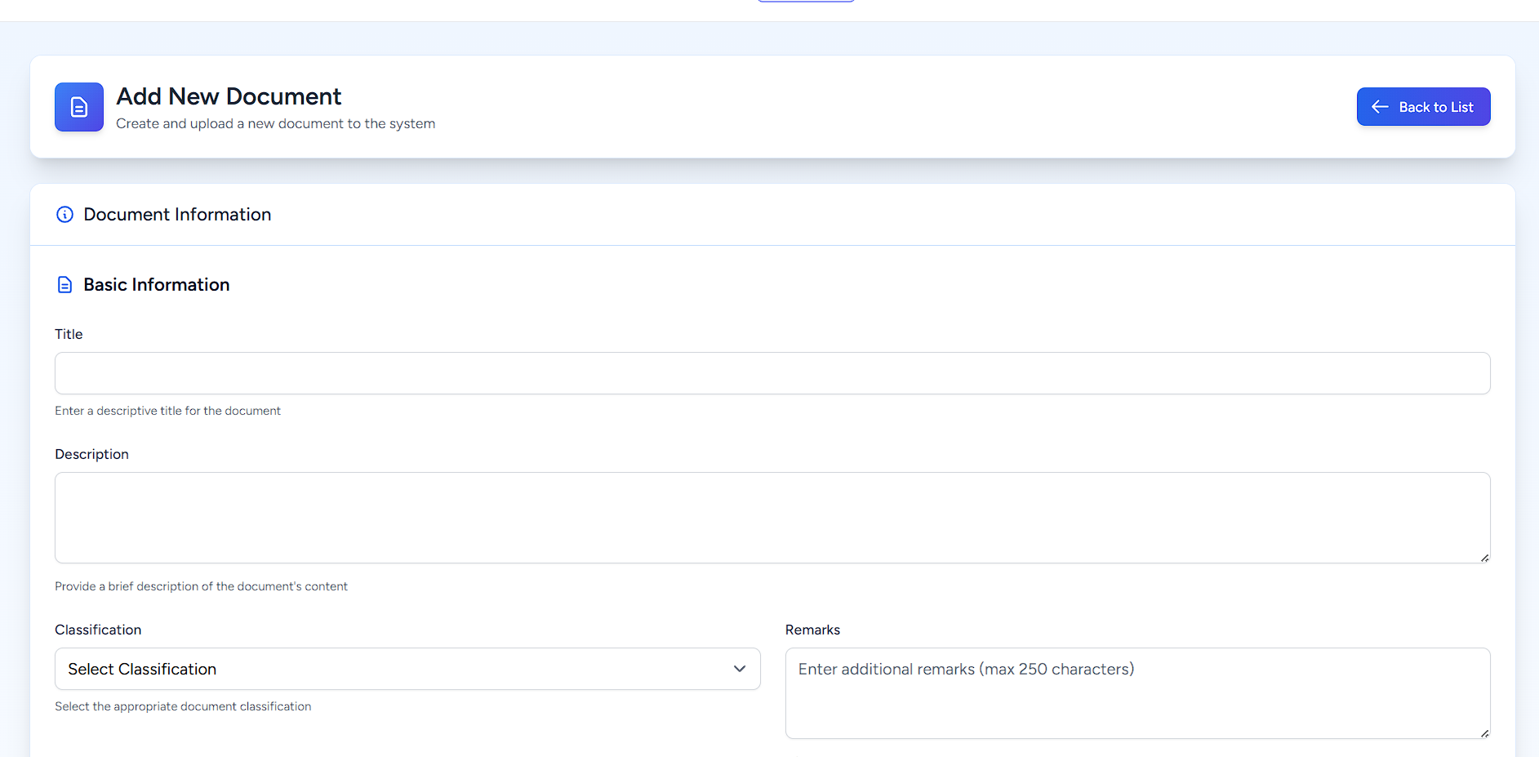Image resolution: width=1539 pixels, height=757 pixels.
Task: Click the Back to List button
Action: coord(1423,106)
